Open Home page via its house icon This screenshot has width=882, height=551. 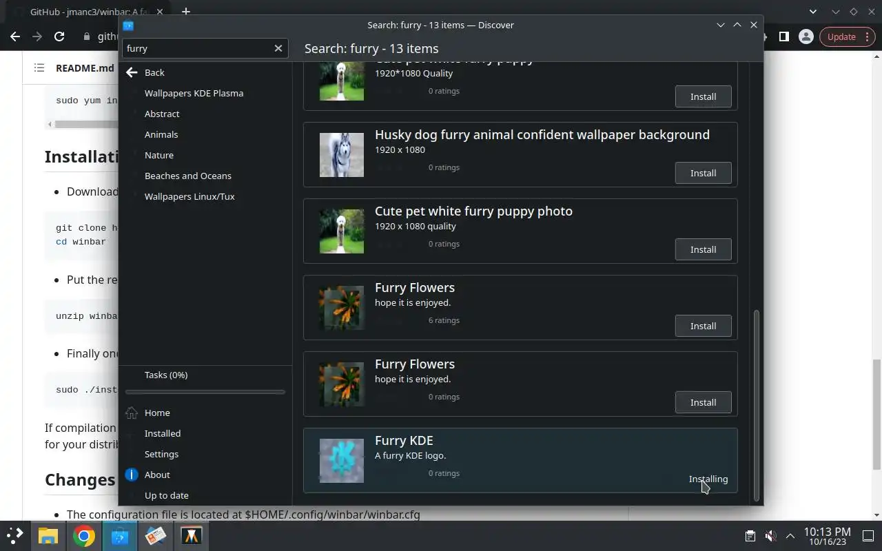[132, 413]
